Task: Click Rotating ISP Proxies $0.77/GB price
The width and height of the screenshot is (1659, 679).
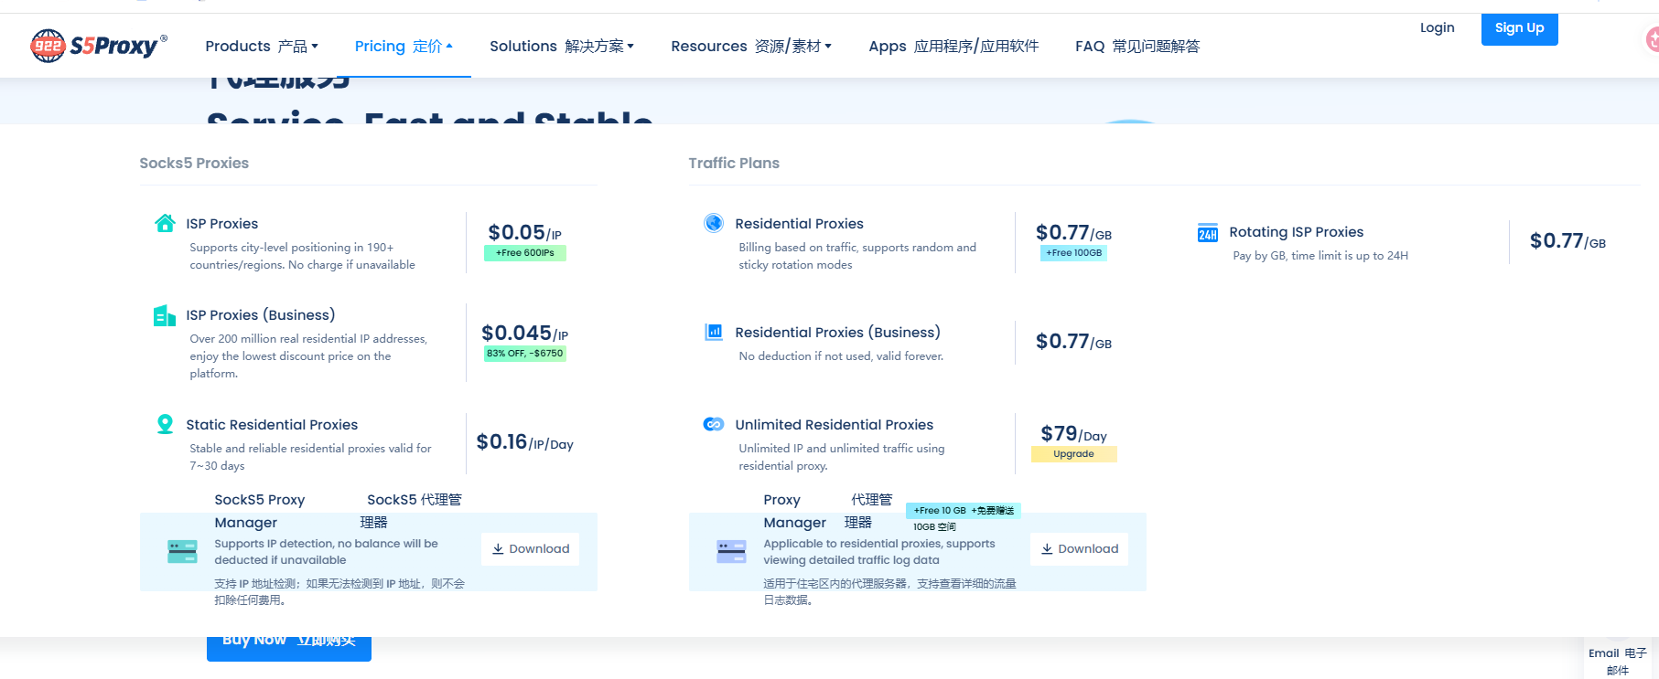Action: point(1568,241)
